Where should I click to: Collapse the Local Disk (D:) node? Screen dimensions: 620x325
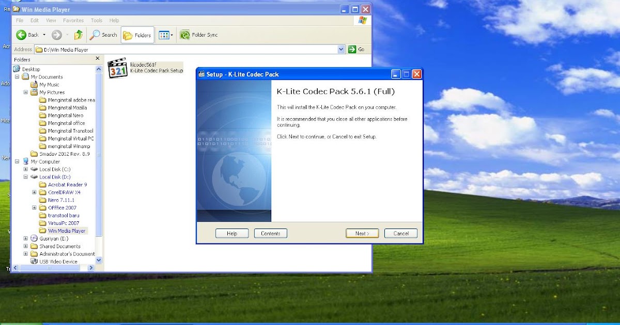26,177
